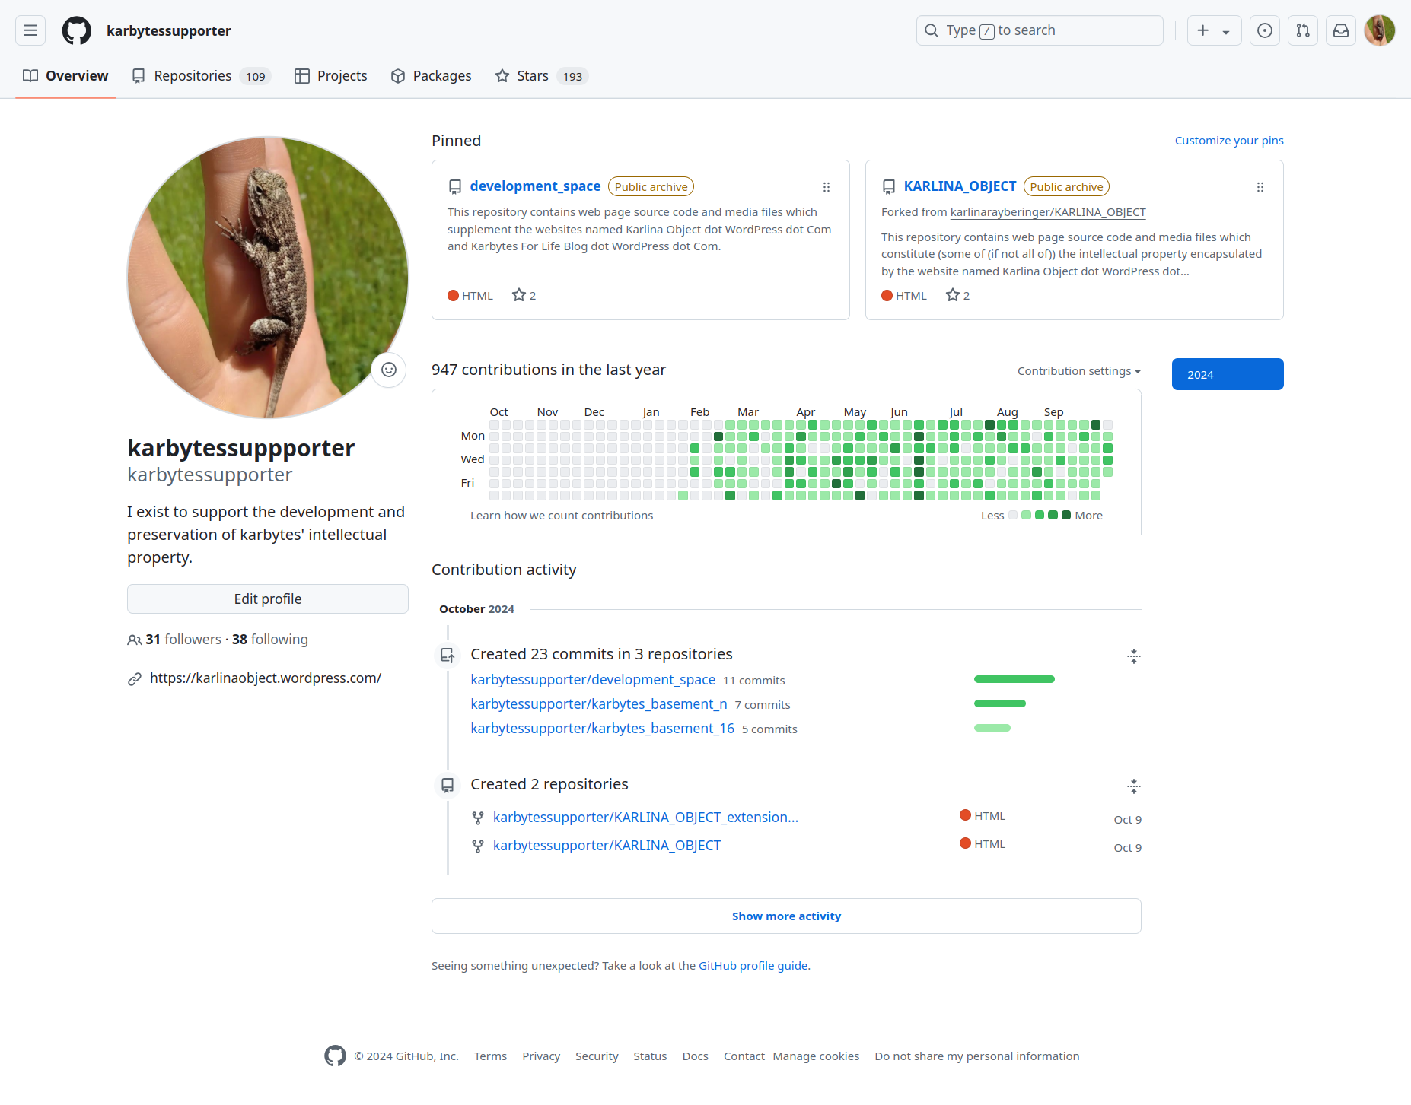This screenshot has width=1411, height=1105.
Task: Click Do not share my personal information
Action: coord(977,1056)
